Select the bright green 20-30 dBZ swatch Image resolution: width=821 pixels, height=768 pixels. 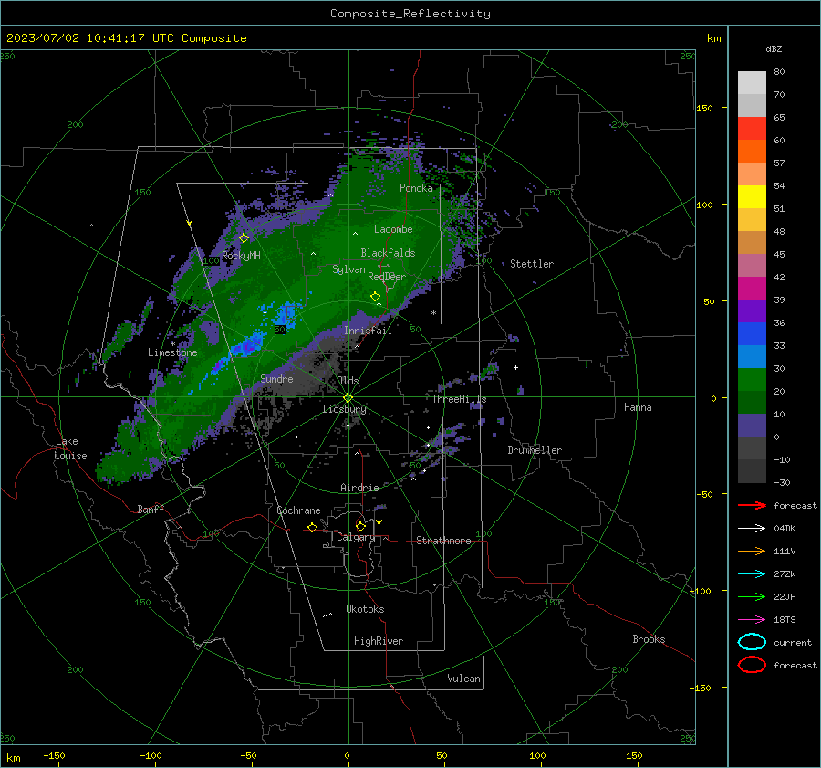click(x=752, y=380)
